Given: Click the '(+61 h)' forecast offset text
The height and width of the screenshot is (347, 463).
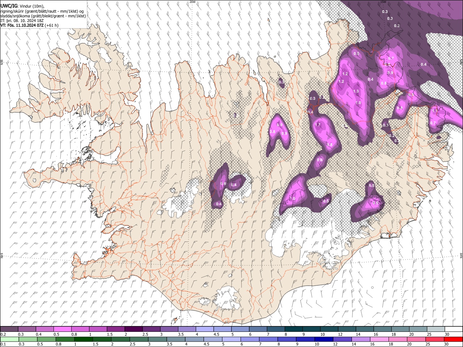Looking at the screenshot, I should (52, 25).
